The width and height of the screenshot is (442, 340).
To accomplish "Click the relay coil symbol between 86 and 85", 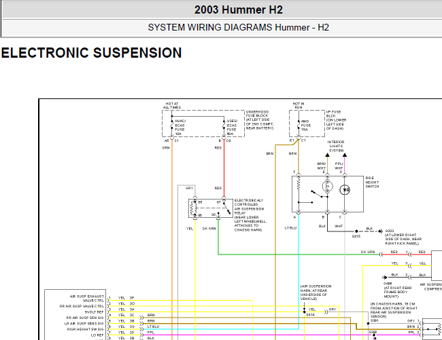I will [192, 208].
